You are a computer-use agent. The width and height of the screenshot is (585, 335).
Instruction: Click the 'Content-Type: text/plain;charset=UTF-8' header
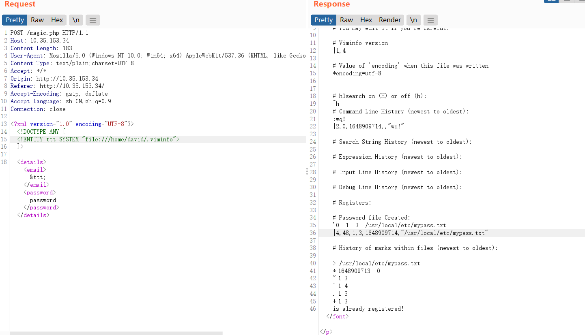click(x=72, y=63)
